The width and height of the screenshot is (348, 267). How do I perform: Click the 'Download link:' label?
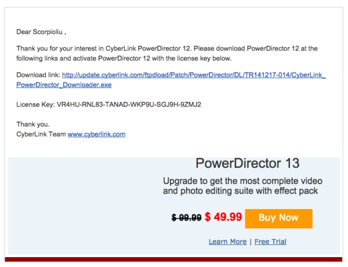38,75
